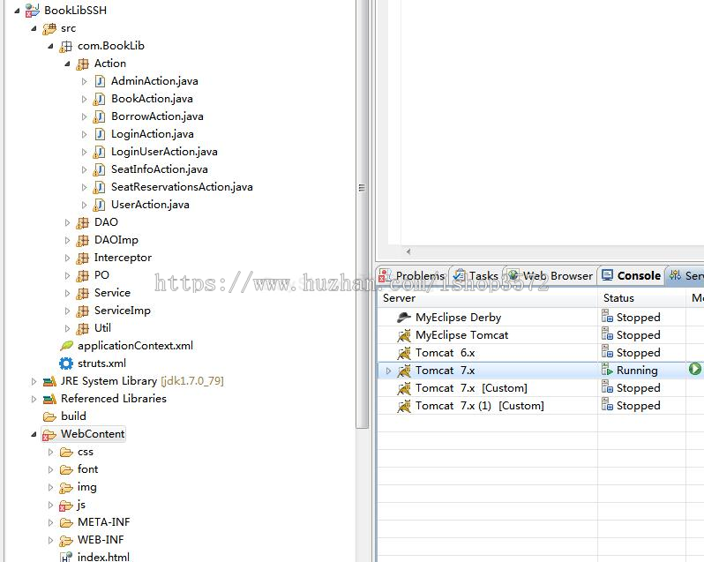Click the JRE System Library icon
The height and width of the screenshot is (562, 704).
[49, 381]
